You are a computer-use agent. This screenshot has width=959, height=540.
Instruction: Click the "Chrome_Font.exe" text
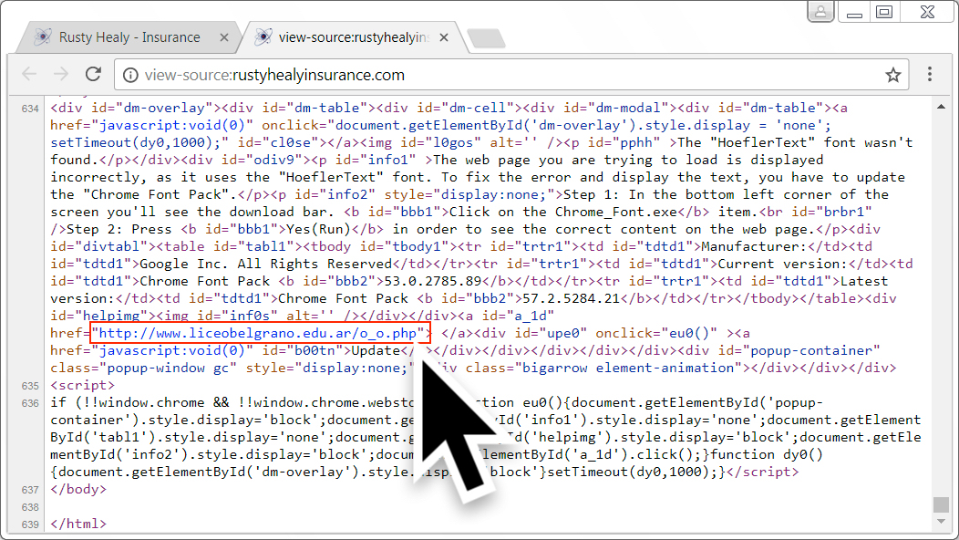pos(616,213)
